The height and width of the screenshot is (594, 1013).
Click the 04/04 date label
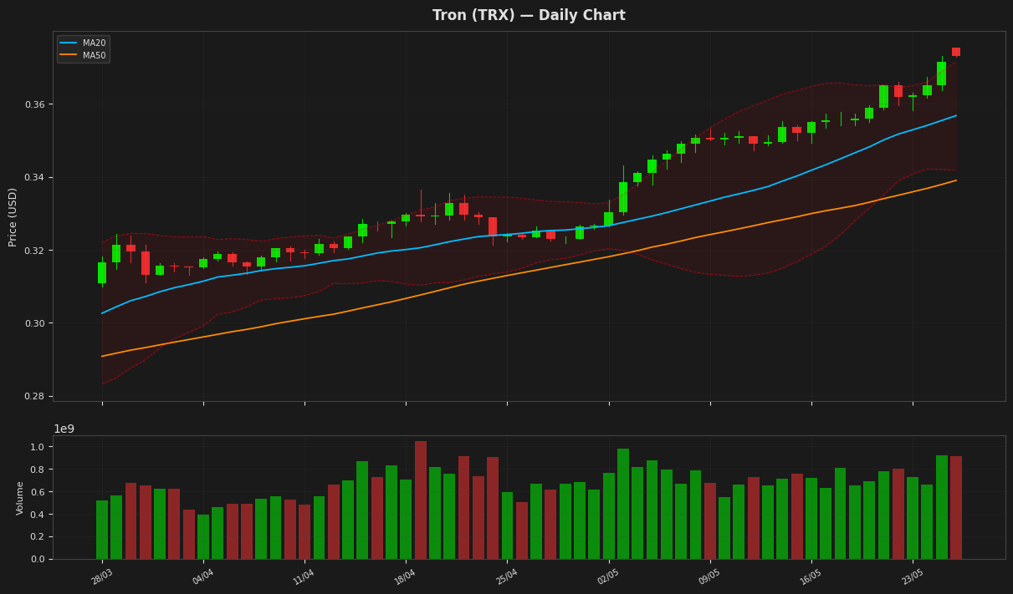204,576
